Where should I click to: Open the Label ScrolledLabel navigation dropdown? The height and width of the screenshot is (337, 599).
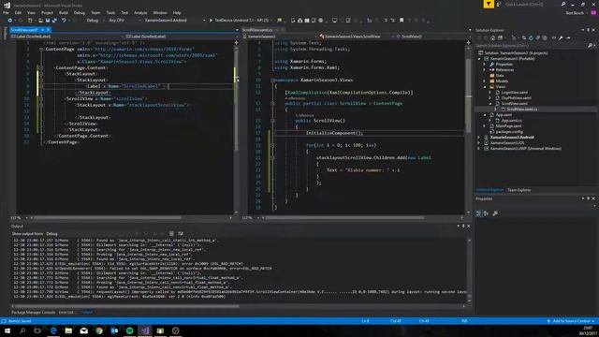(x=66, y=37)
